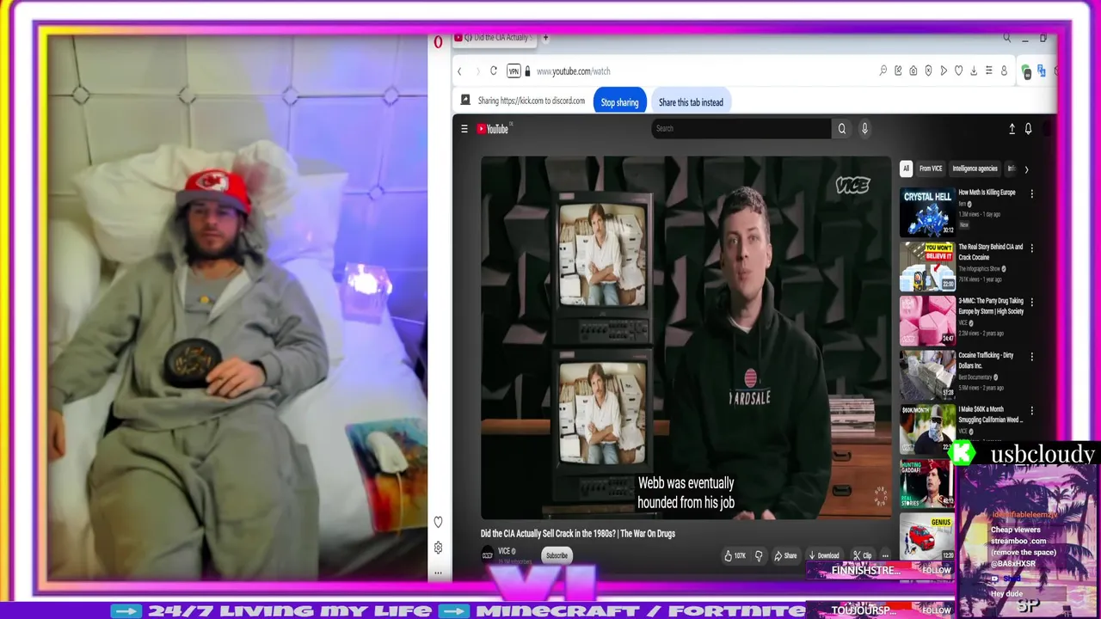Toggle the VPN badge in address bar
Screen dimensions: 1101x619
click(x=514, y=71)
